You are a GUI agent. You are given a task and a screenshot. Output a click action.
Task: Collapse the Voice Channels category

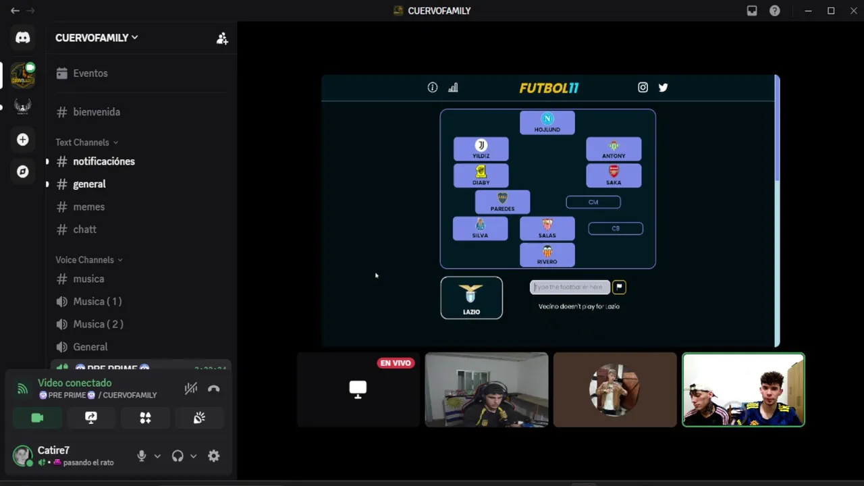(x=89, y=260)
